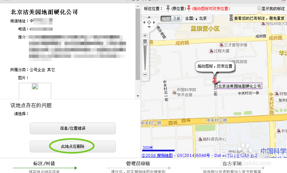Click 查看您的已有标注 tooltip
287x173 pixels.
(x=259, y=18)
